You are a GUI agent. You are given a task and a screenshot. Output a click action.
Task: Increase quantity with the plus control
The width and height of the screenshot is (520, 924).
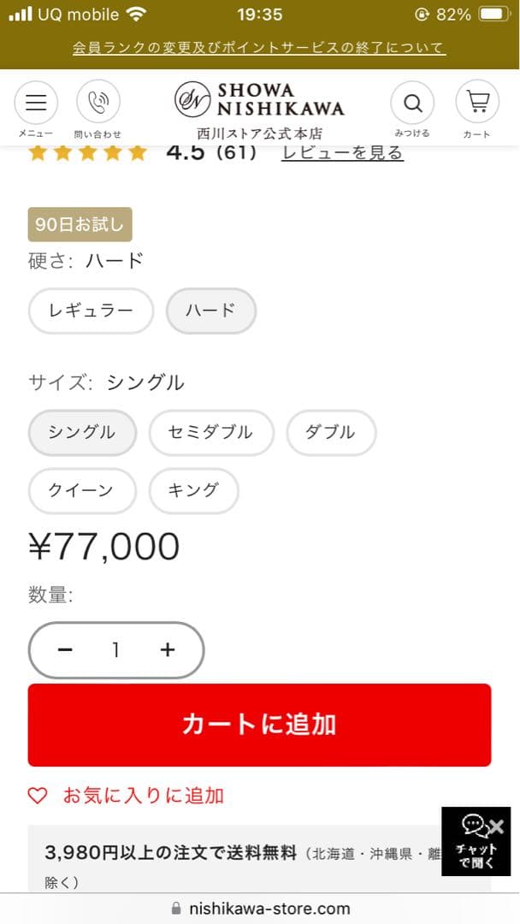(167, 650)
